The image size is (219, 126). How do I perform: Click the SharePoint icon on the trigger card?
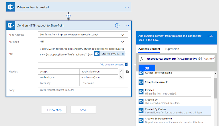tap(11, 7)
